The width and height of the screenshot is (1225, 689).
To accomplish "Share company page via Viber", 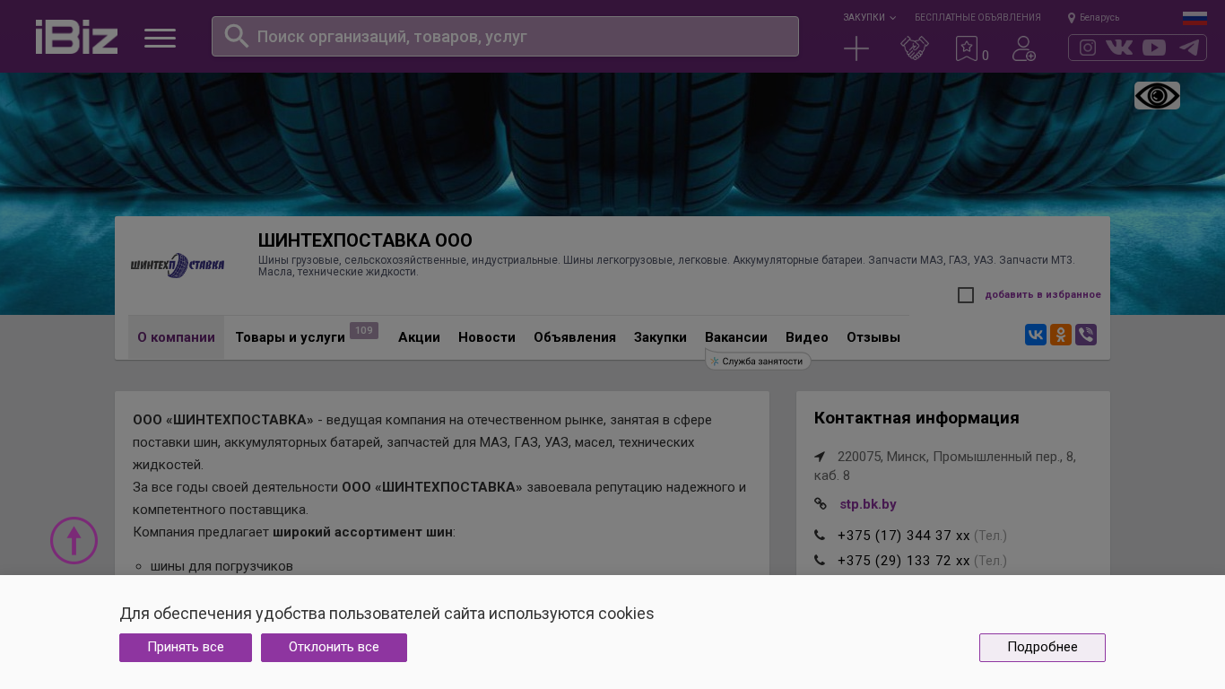I will [x=1086, y=335].
